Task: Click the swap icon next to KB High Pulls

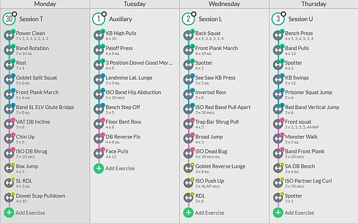Action: 98,35
